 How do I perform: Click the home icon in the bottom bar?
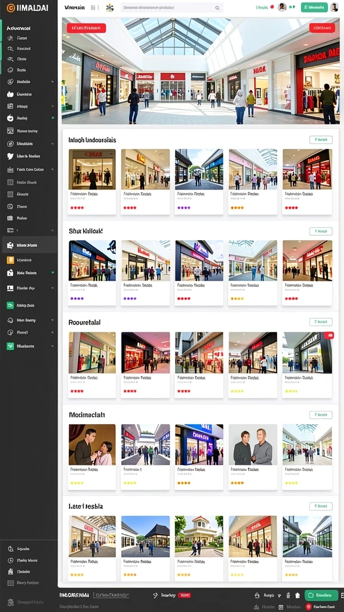297,596
